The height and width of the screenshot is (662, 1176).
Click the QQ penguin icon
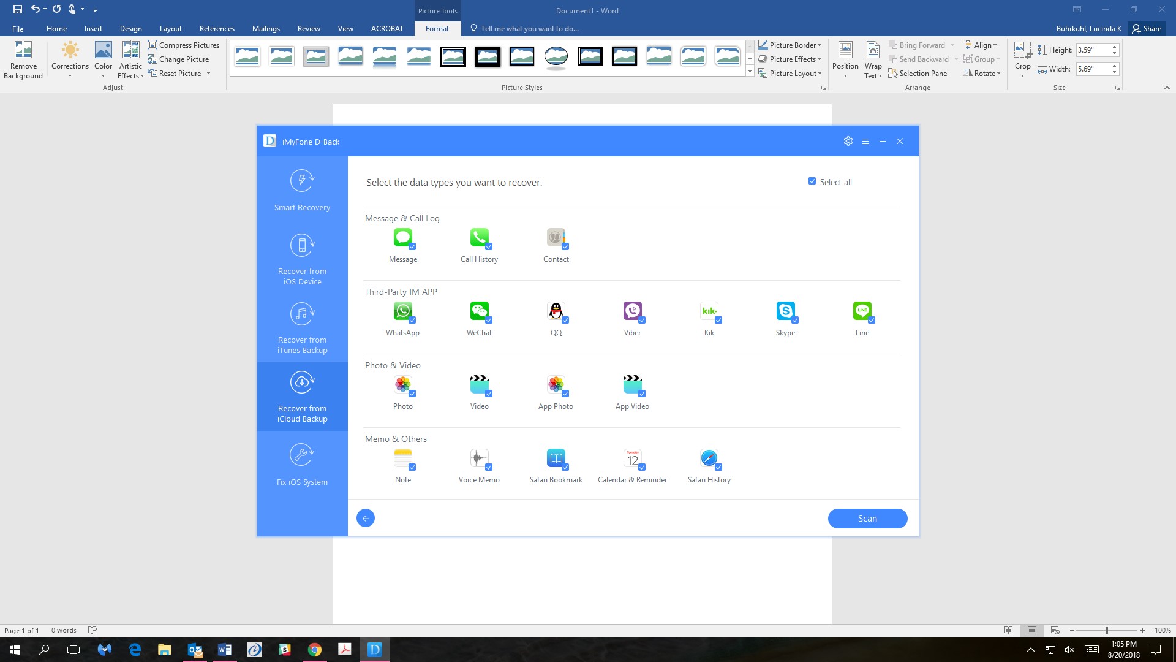point(556,311)
